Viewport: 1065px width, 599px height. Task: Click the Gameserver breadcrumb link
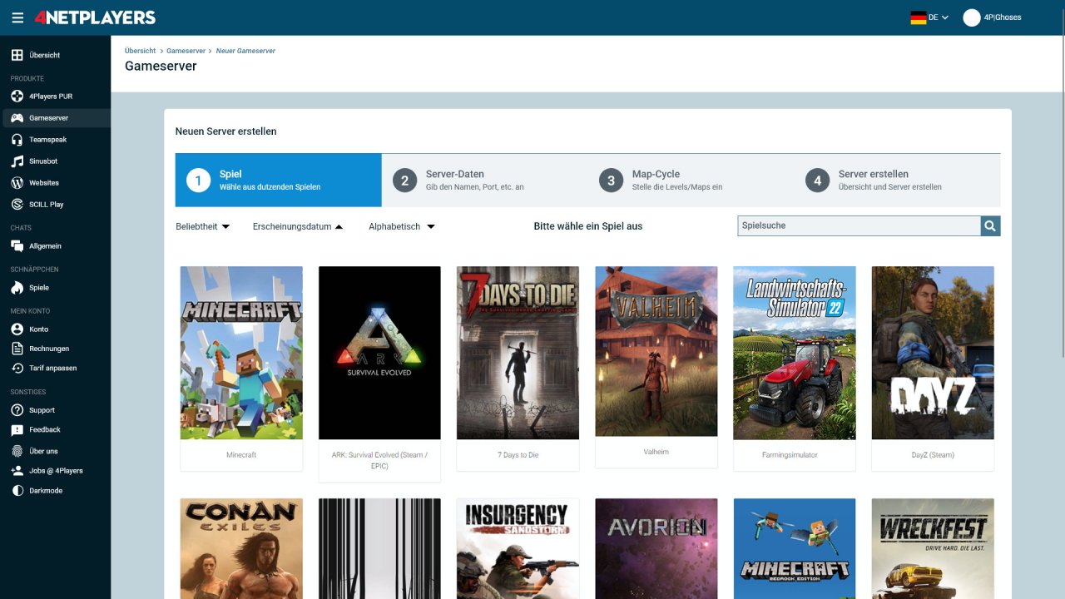coord(186,51)
